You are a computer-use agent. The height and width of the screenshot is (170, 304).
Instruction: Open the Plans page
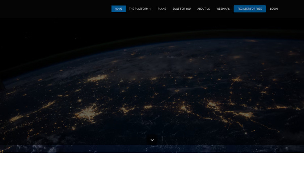point(162,9)
